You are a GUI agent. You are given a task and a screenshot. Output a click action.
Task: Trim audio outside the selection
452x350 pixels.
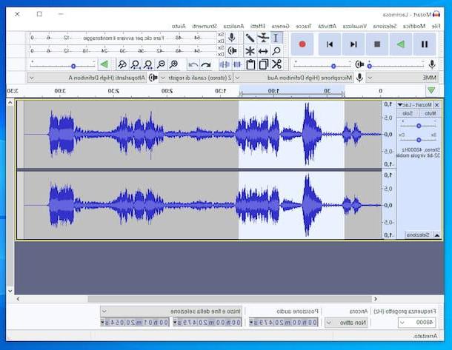click(237, 64)
